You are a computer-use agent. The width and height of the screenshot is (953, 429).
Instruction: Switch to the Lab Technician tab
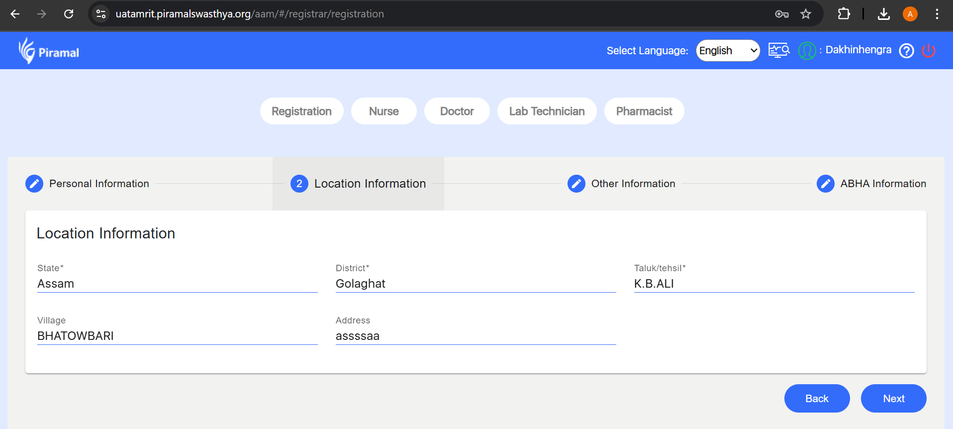click(547, 111)
